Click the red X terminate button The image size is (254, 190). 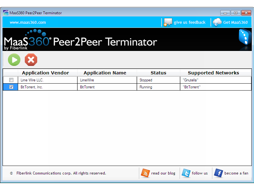point(31,60)
